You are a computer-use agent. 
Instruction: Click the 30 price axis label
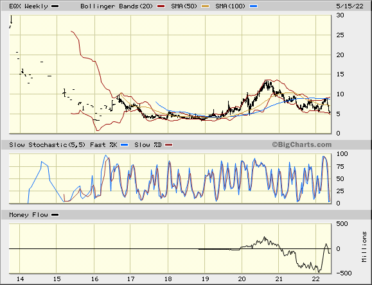tap(341, 15)
